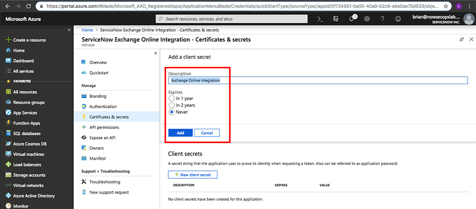Collapse the application menu panel
Viewport: 476px width, 209px height.
(x=155, y=53)
